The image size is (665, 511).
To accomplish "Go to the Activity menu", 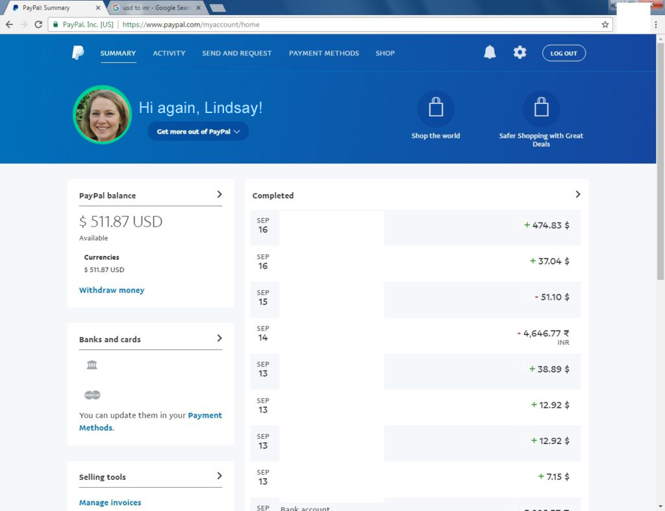I will tap(169, 53).
